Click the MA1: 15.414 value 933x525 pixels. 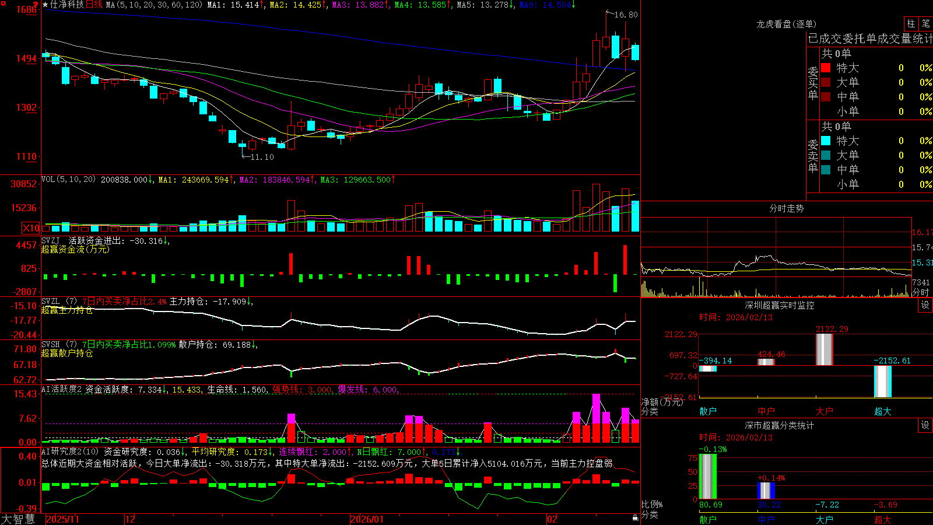point(233,5)
